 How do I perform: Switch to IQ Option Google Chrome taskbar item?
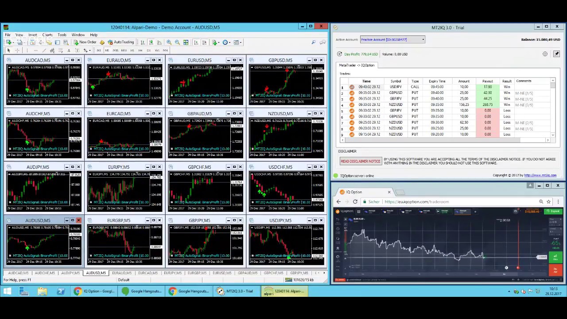click(94, 291)
